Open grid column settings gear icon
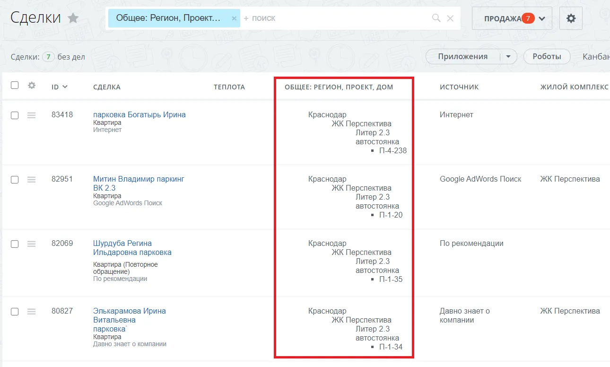The width and height of the screenshot is (610, 367). click(x=32, y=86)
